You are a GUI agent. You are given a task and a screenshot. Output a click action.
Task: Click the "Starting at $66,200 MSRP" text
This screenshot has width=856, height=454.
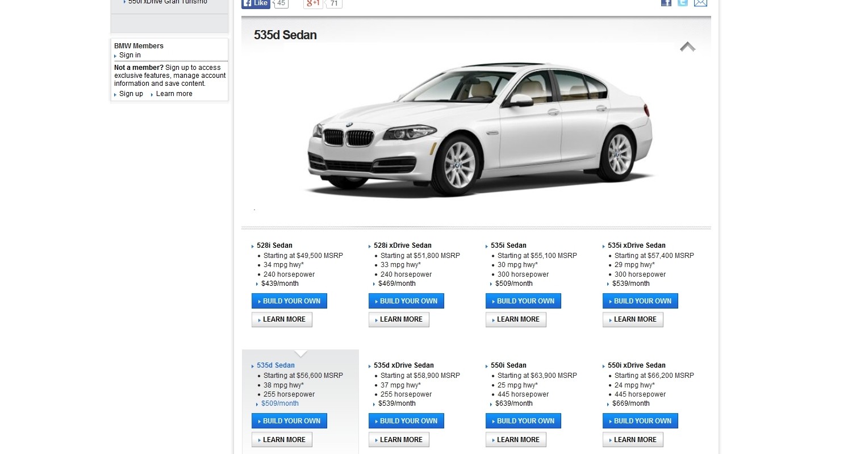tap(654, 376)
